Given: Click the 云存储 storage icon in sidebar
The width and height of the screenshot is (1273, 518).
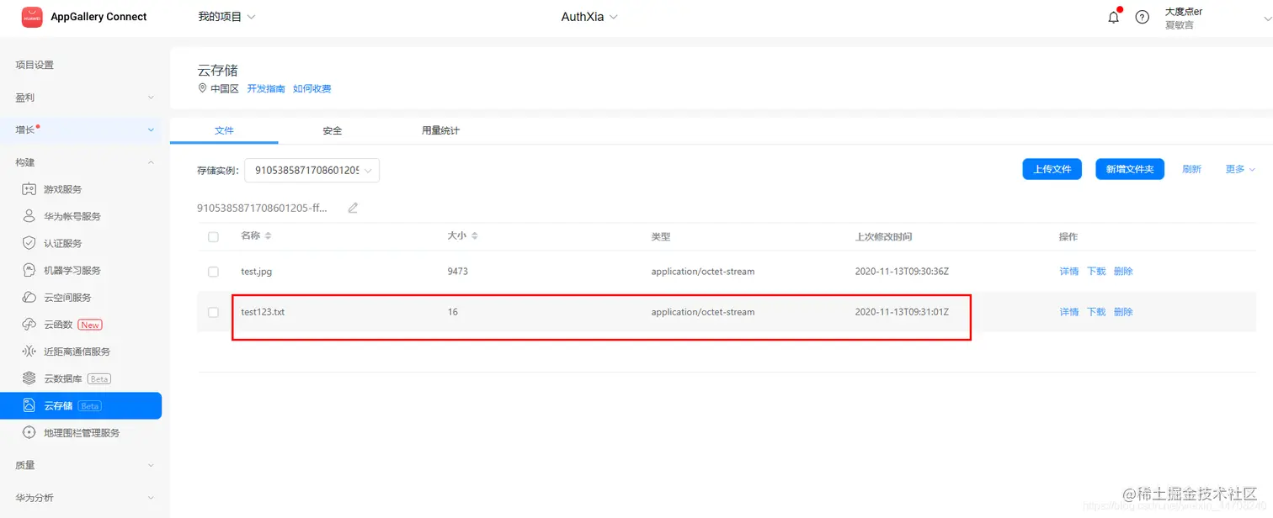Looking at the screenshot, I should pos(29,405).
